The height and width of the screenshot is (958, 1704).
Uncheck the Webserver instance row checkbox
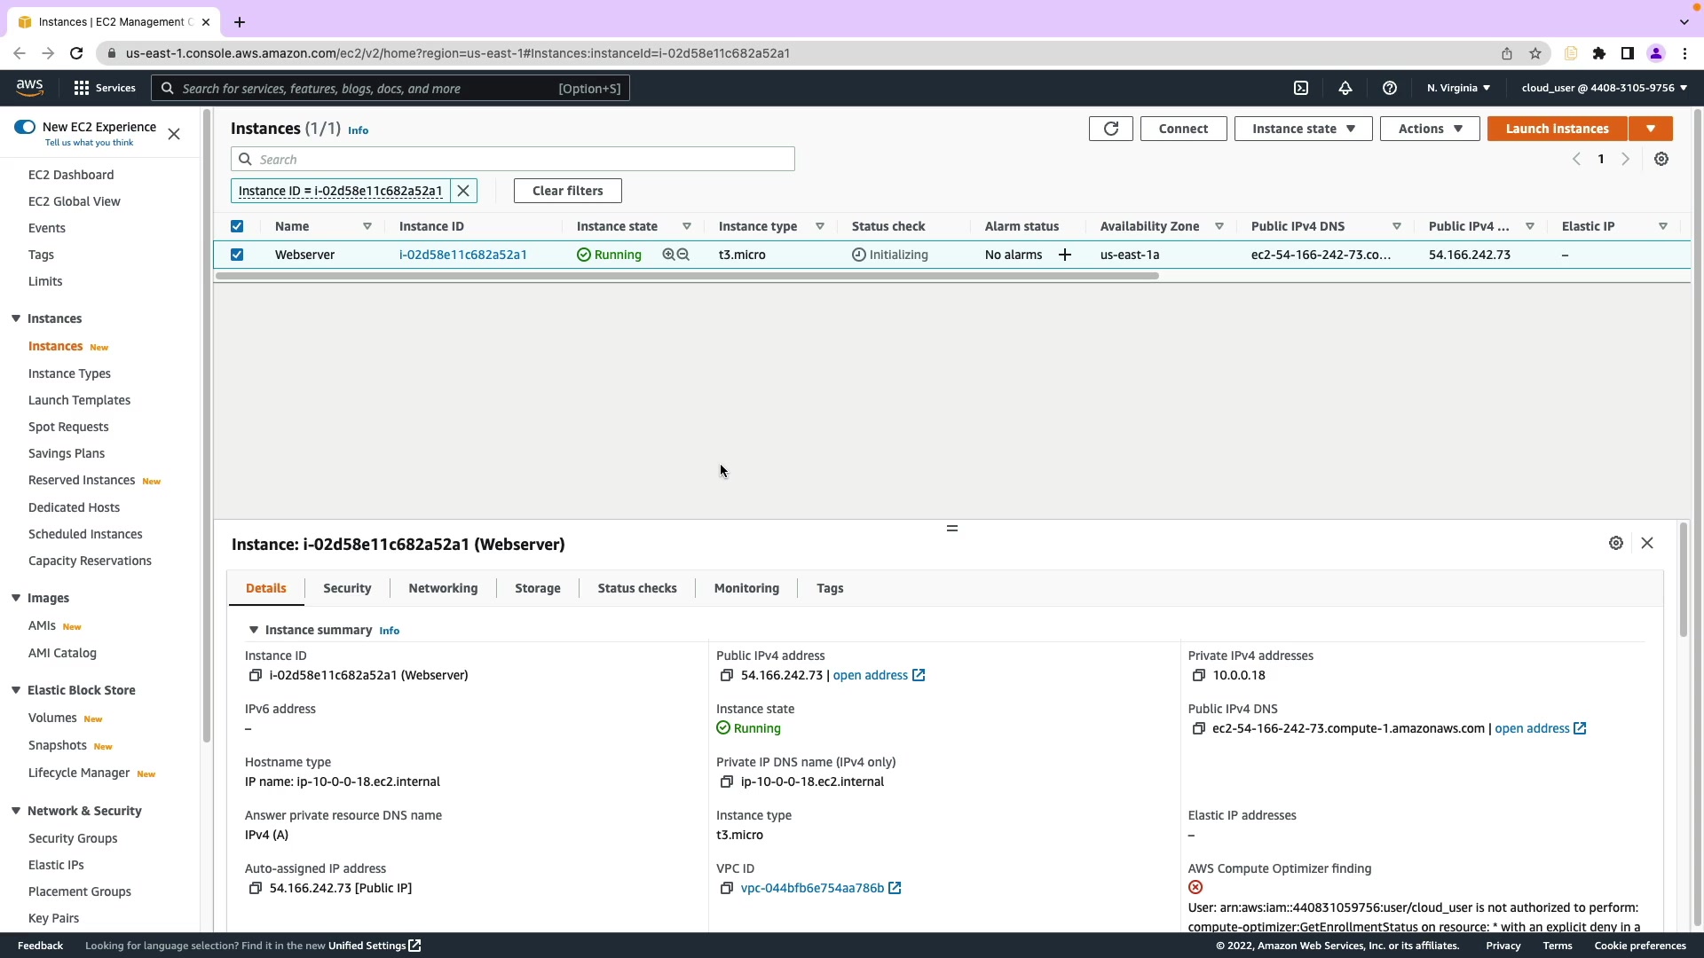pyautogui.click(x=237, y=255)
